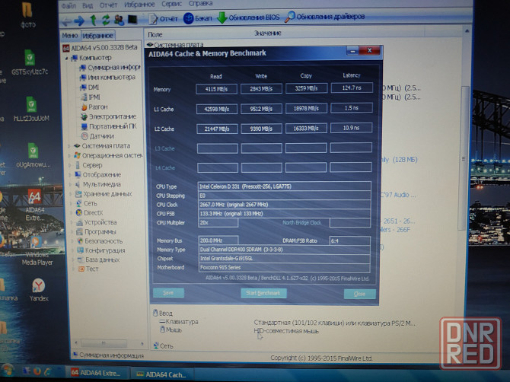Click Save in the benchmark dialog

coord(168,293)
